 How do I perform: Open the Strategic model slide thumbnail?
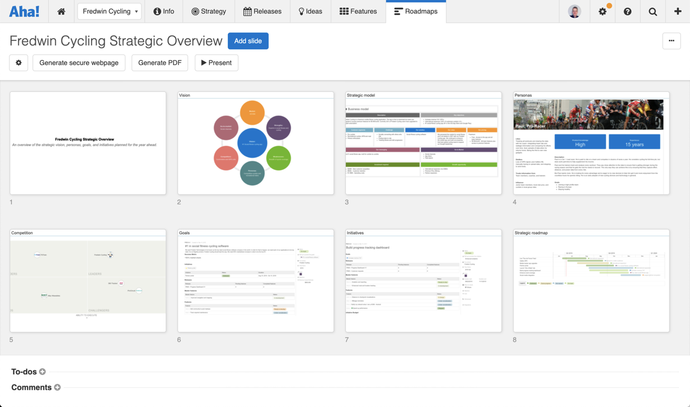[x=424, y=143]
